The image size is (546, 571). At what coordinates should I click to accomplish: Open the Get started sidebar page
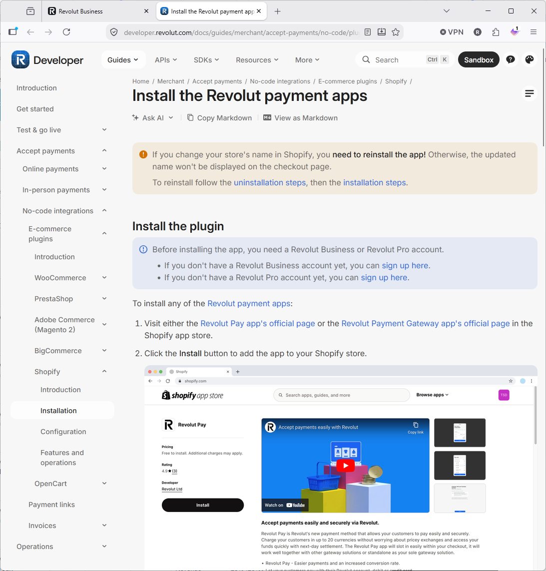(35, 109)
